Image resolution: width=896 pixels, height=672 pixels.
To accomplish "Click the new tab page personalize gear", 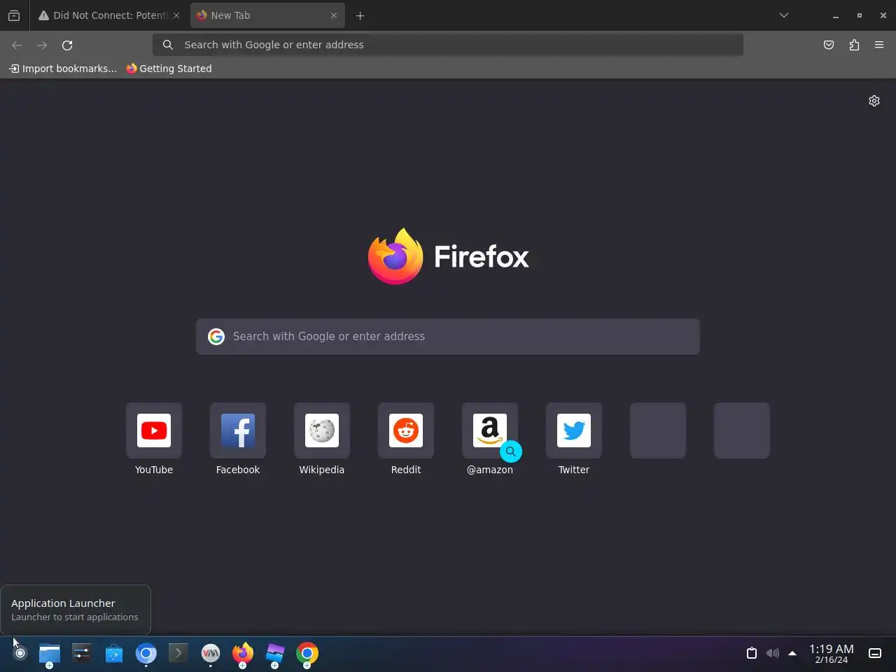I will (874, 101).
